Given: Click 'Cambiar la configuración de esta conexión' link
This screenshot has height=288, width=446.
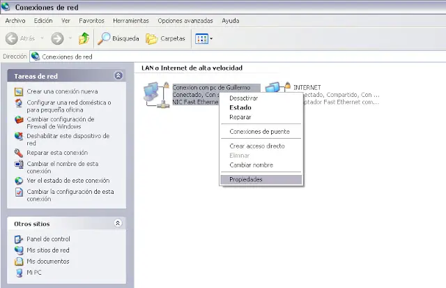Looking at the screenshot, I should pyautogui.click(x=70, y=195).
